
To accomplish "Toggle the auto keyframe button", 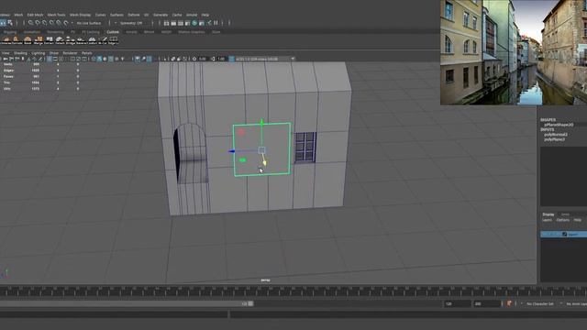I will tap(509, 303).
